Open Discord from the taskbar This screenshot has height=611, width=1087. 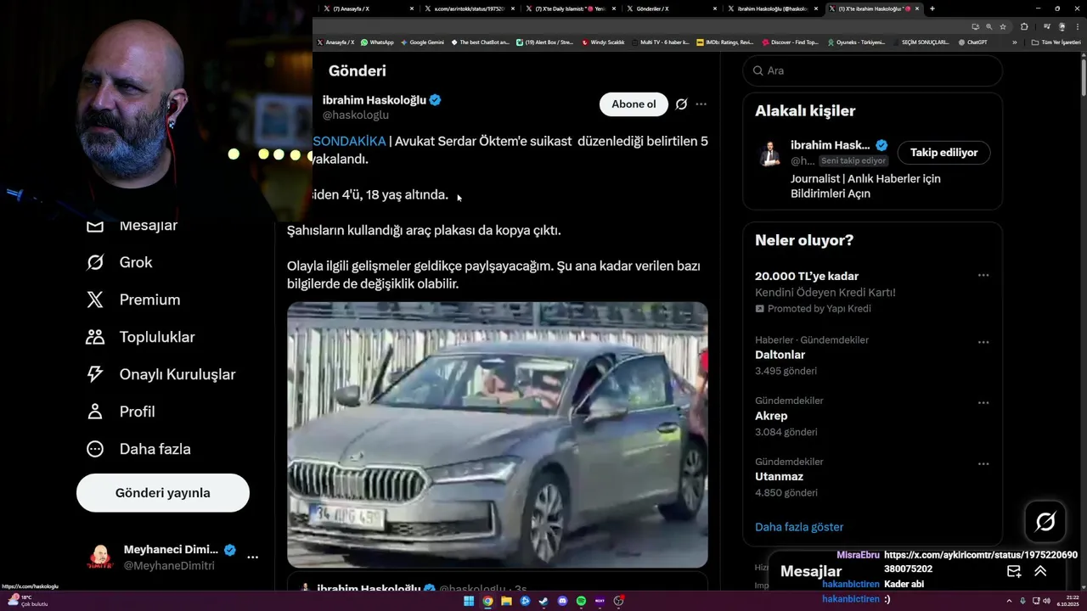(562, 601)
